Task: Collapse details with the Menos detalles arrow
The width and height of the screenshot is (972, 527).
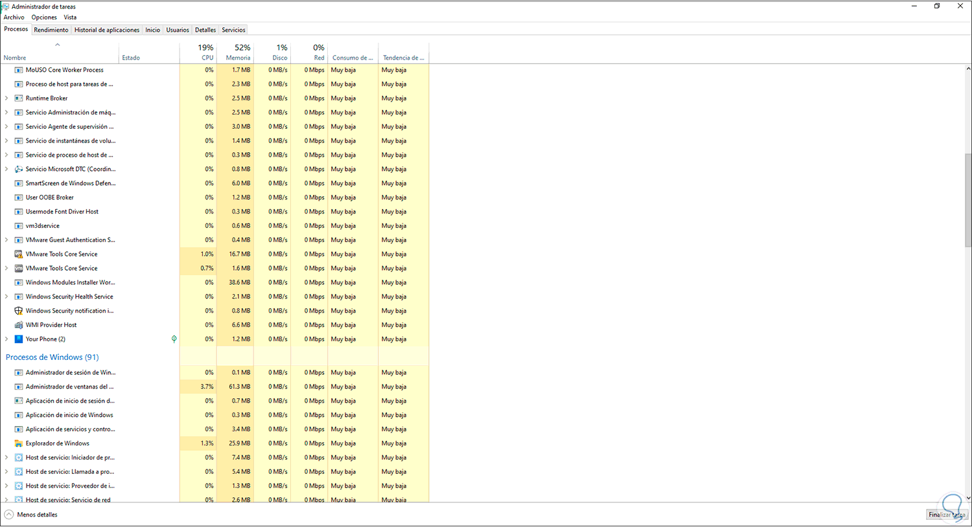Action: click(9, 515)
